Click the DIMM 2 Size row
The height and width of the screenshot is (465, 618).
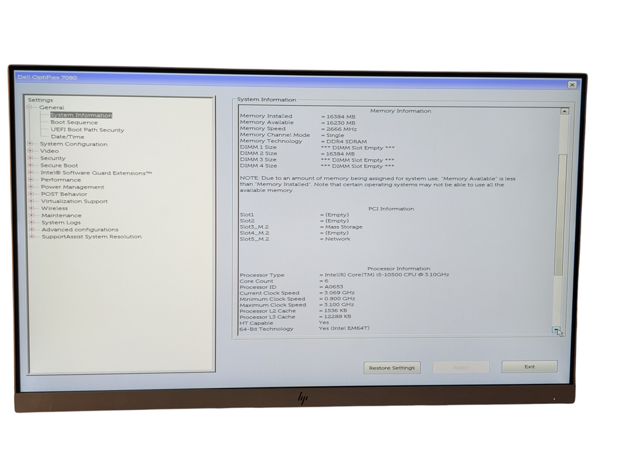298,153
